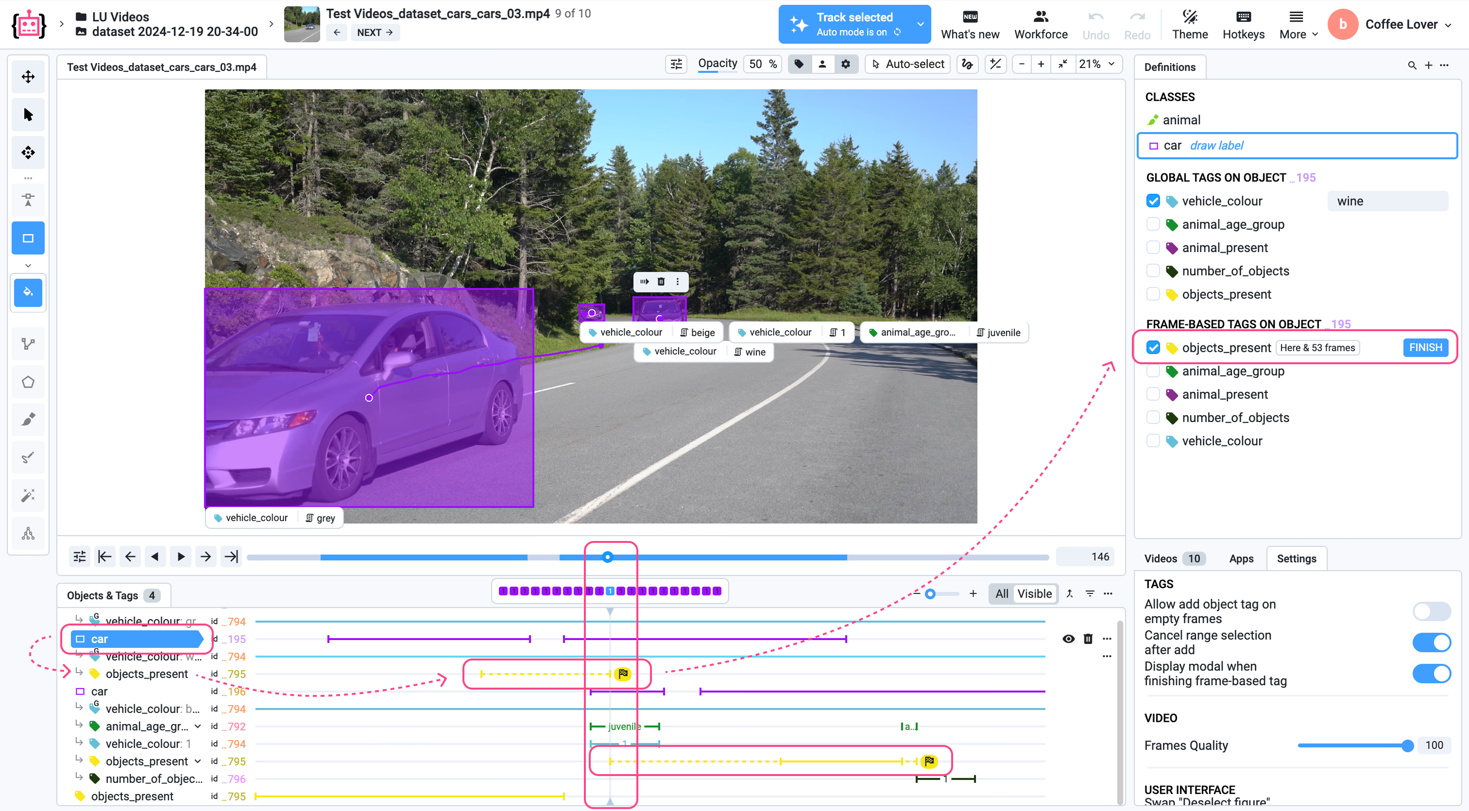Jump to the last frame of the video

click(x=231, y=556)
